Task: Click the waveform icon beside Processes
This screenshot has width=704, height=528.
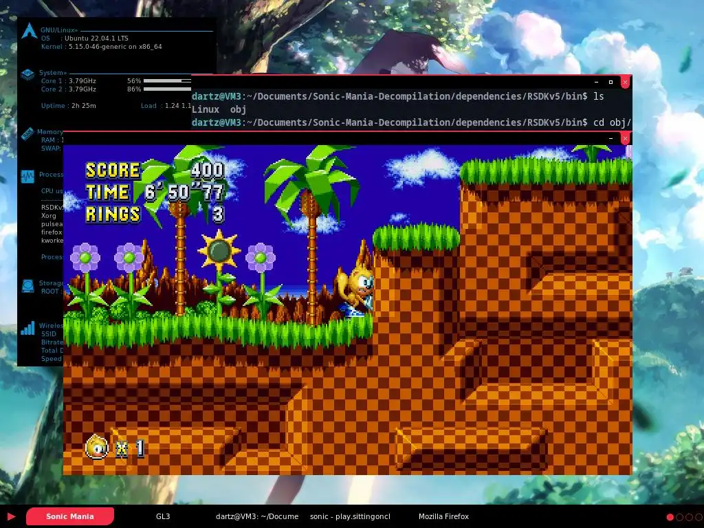Action: click(27, 176)
